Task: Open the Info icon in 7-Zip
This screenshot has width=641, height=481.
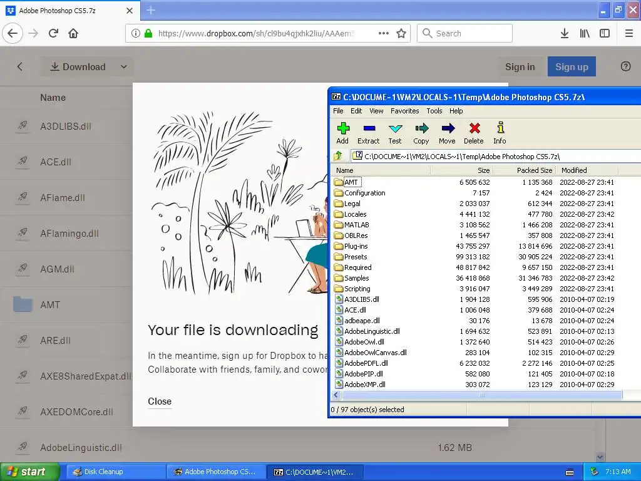Action: pos(500,128)
